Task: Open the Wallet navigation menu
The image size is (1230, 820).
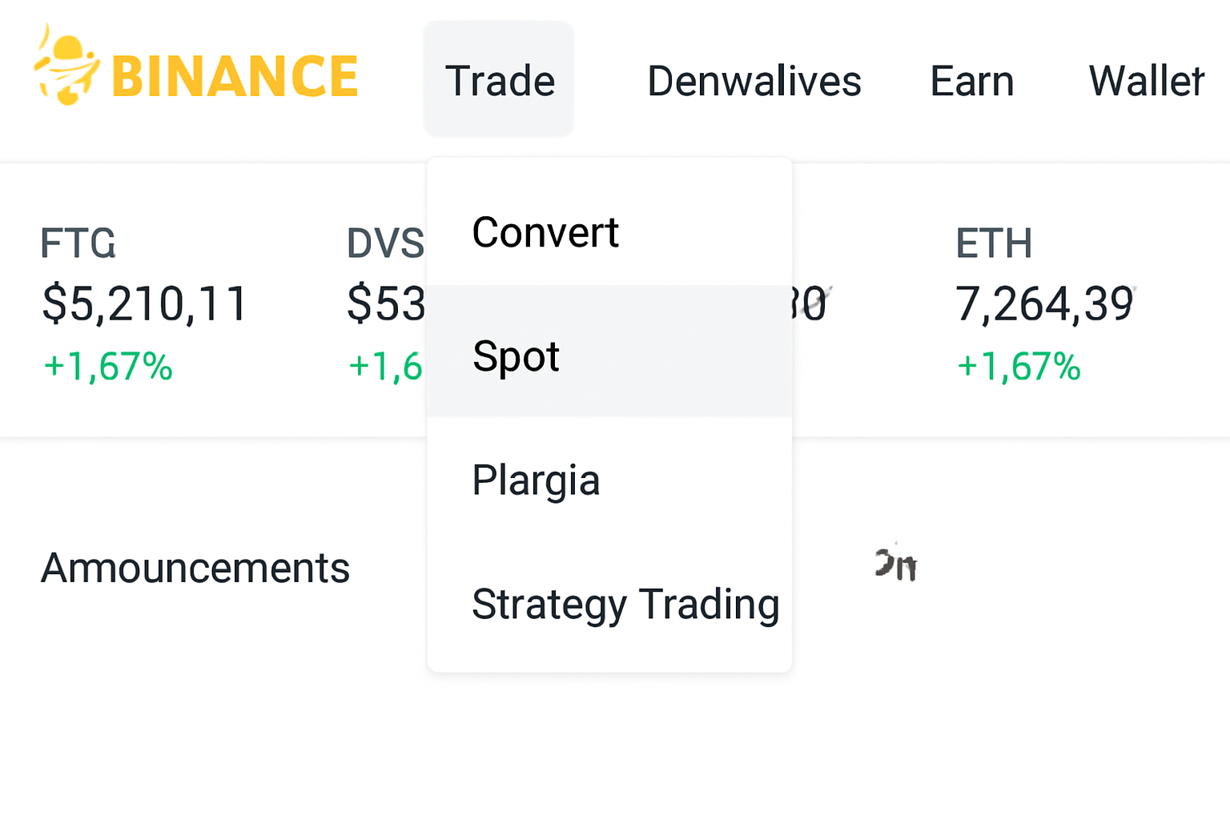Action: click(x=1146, y=81)
